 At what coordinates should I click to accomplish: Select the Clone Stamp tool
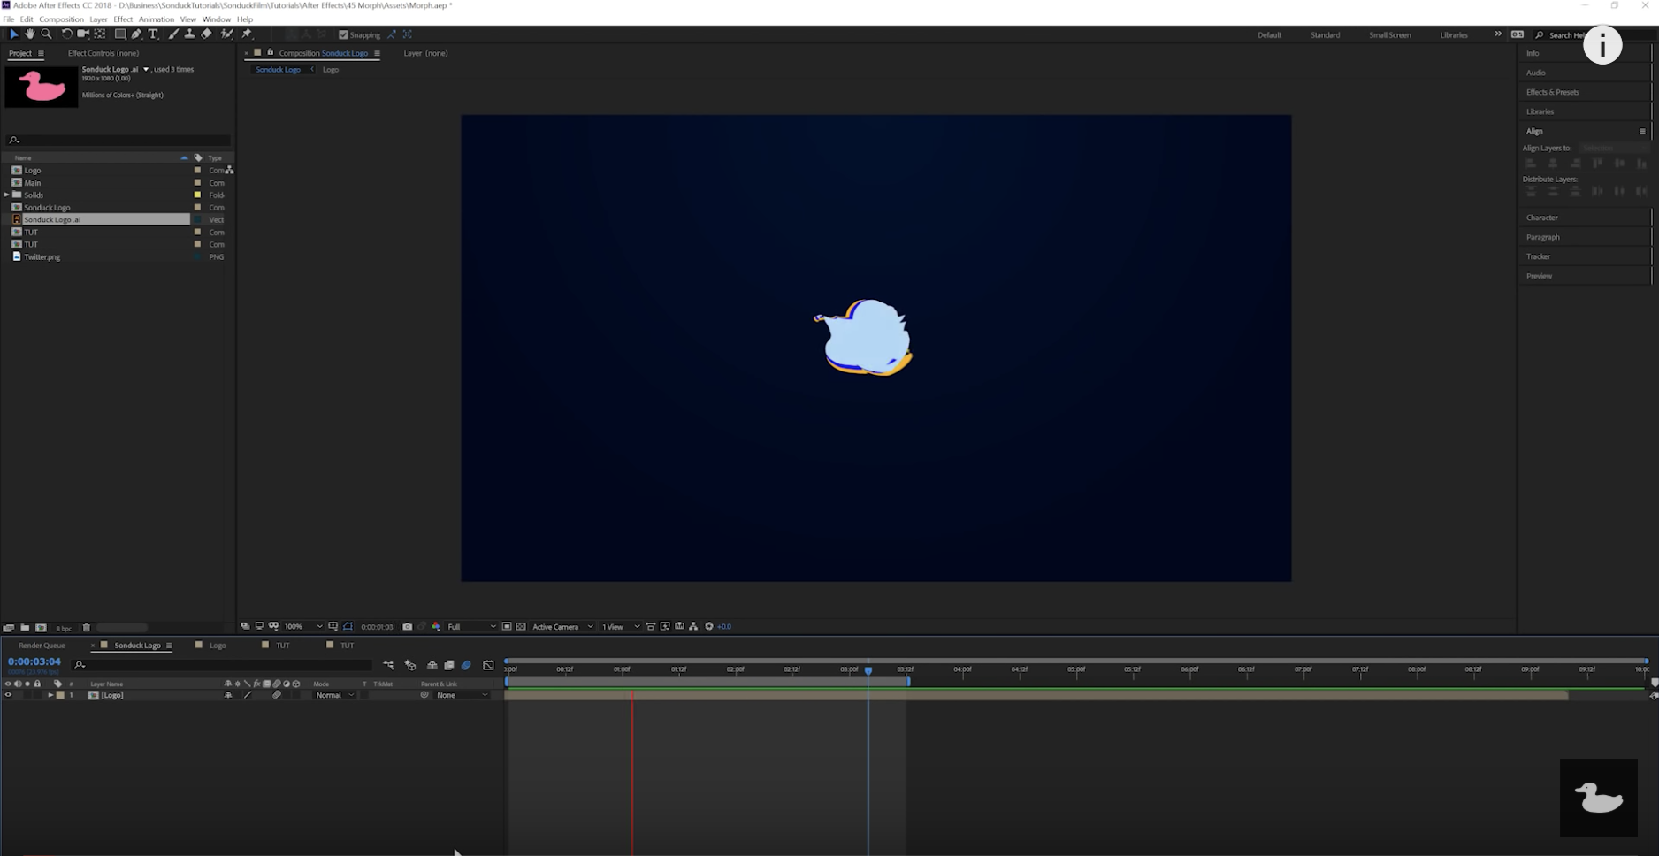tap(189, 34)
